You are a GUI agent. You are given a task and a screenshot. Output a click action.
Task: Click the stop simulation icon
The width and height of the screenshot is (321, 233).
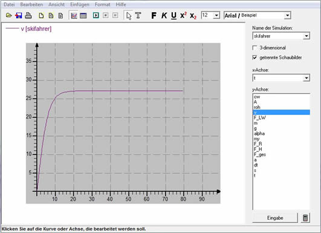tap(106, 15)
